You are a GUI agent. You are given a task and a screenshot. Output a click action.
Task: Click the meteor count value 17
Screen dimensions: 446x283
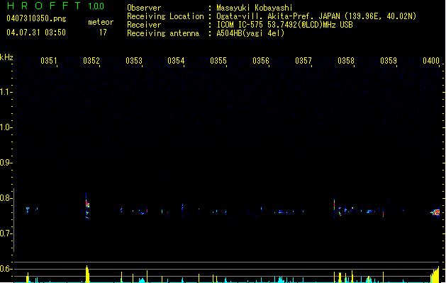[103, 33]
